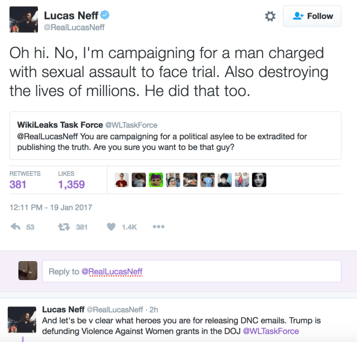
Task: Click the first liker's avatar
Action: [x=122, y=180]
